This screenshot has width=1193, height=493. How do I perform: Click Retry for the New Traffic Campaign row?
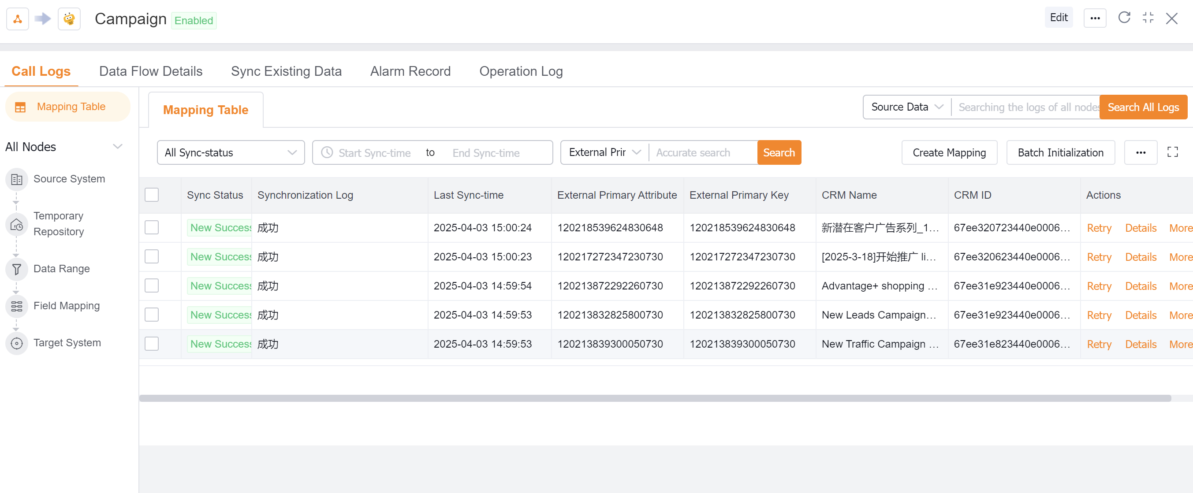[x=1099, y=345]
